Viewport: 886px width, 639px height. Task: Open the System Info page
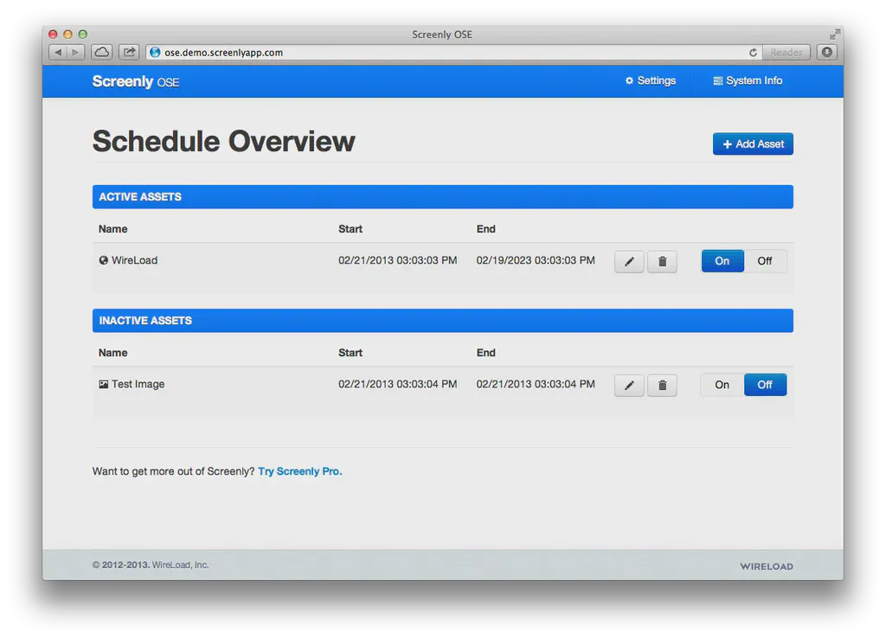[x=748, y=80]
